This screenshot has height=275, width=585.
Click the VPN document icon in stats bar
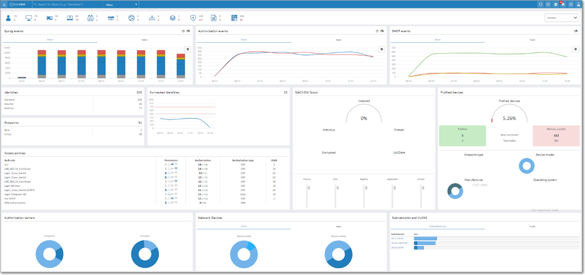(214, 18)
